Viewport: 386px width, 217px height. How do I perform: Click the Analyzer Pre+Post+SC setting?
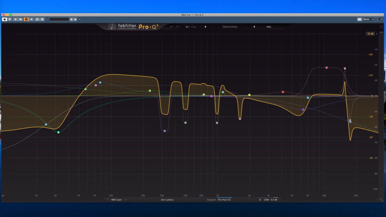224,200
